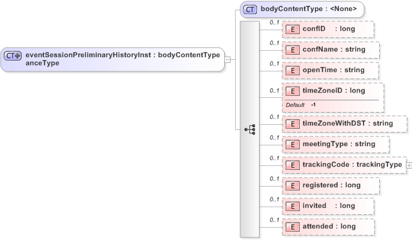Expand the trackingCode element

(409, 165)
